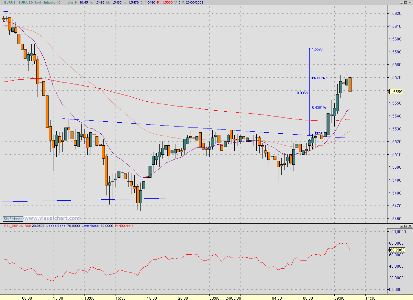The width and height of the screenshot is (413, 300).
Task: Click the 09:00 time axis label
Action: [339, 298]
